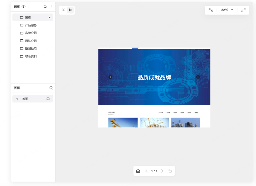Enter fullscreen with the expand arrows icon
This screenshot has height=186, width=256.
[244, 10]
